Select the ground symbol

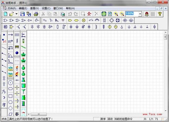point(129,27)
